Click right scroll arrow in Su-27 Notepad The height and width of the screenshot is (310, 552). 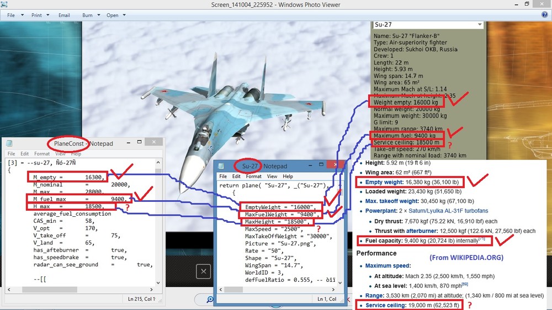(x=333, y=290)
